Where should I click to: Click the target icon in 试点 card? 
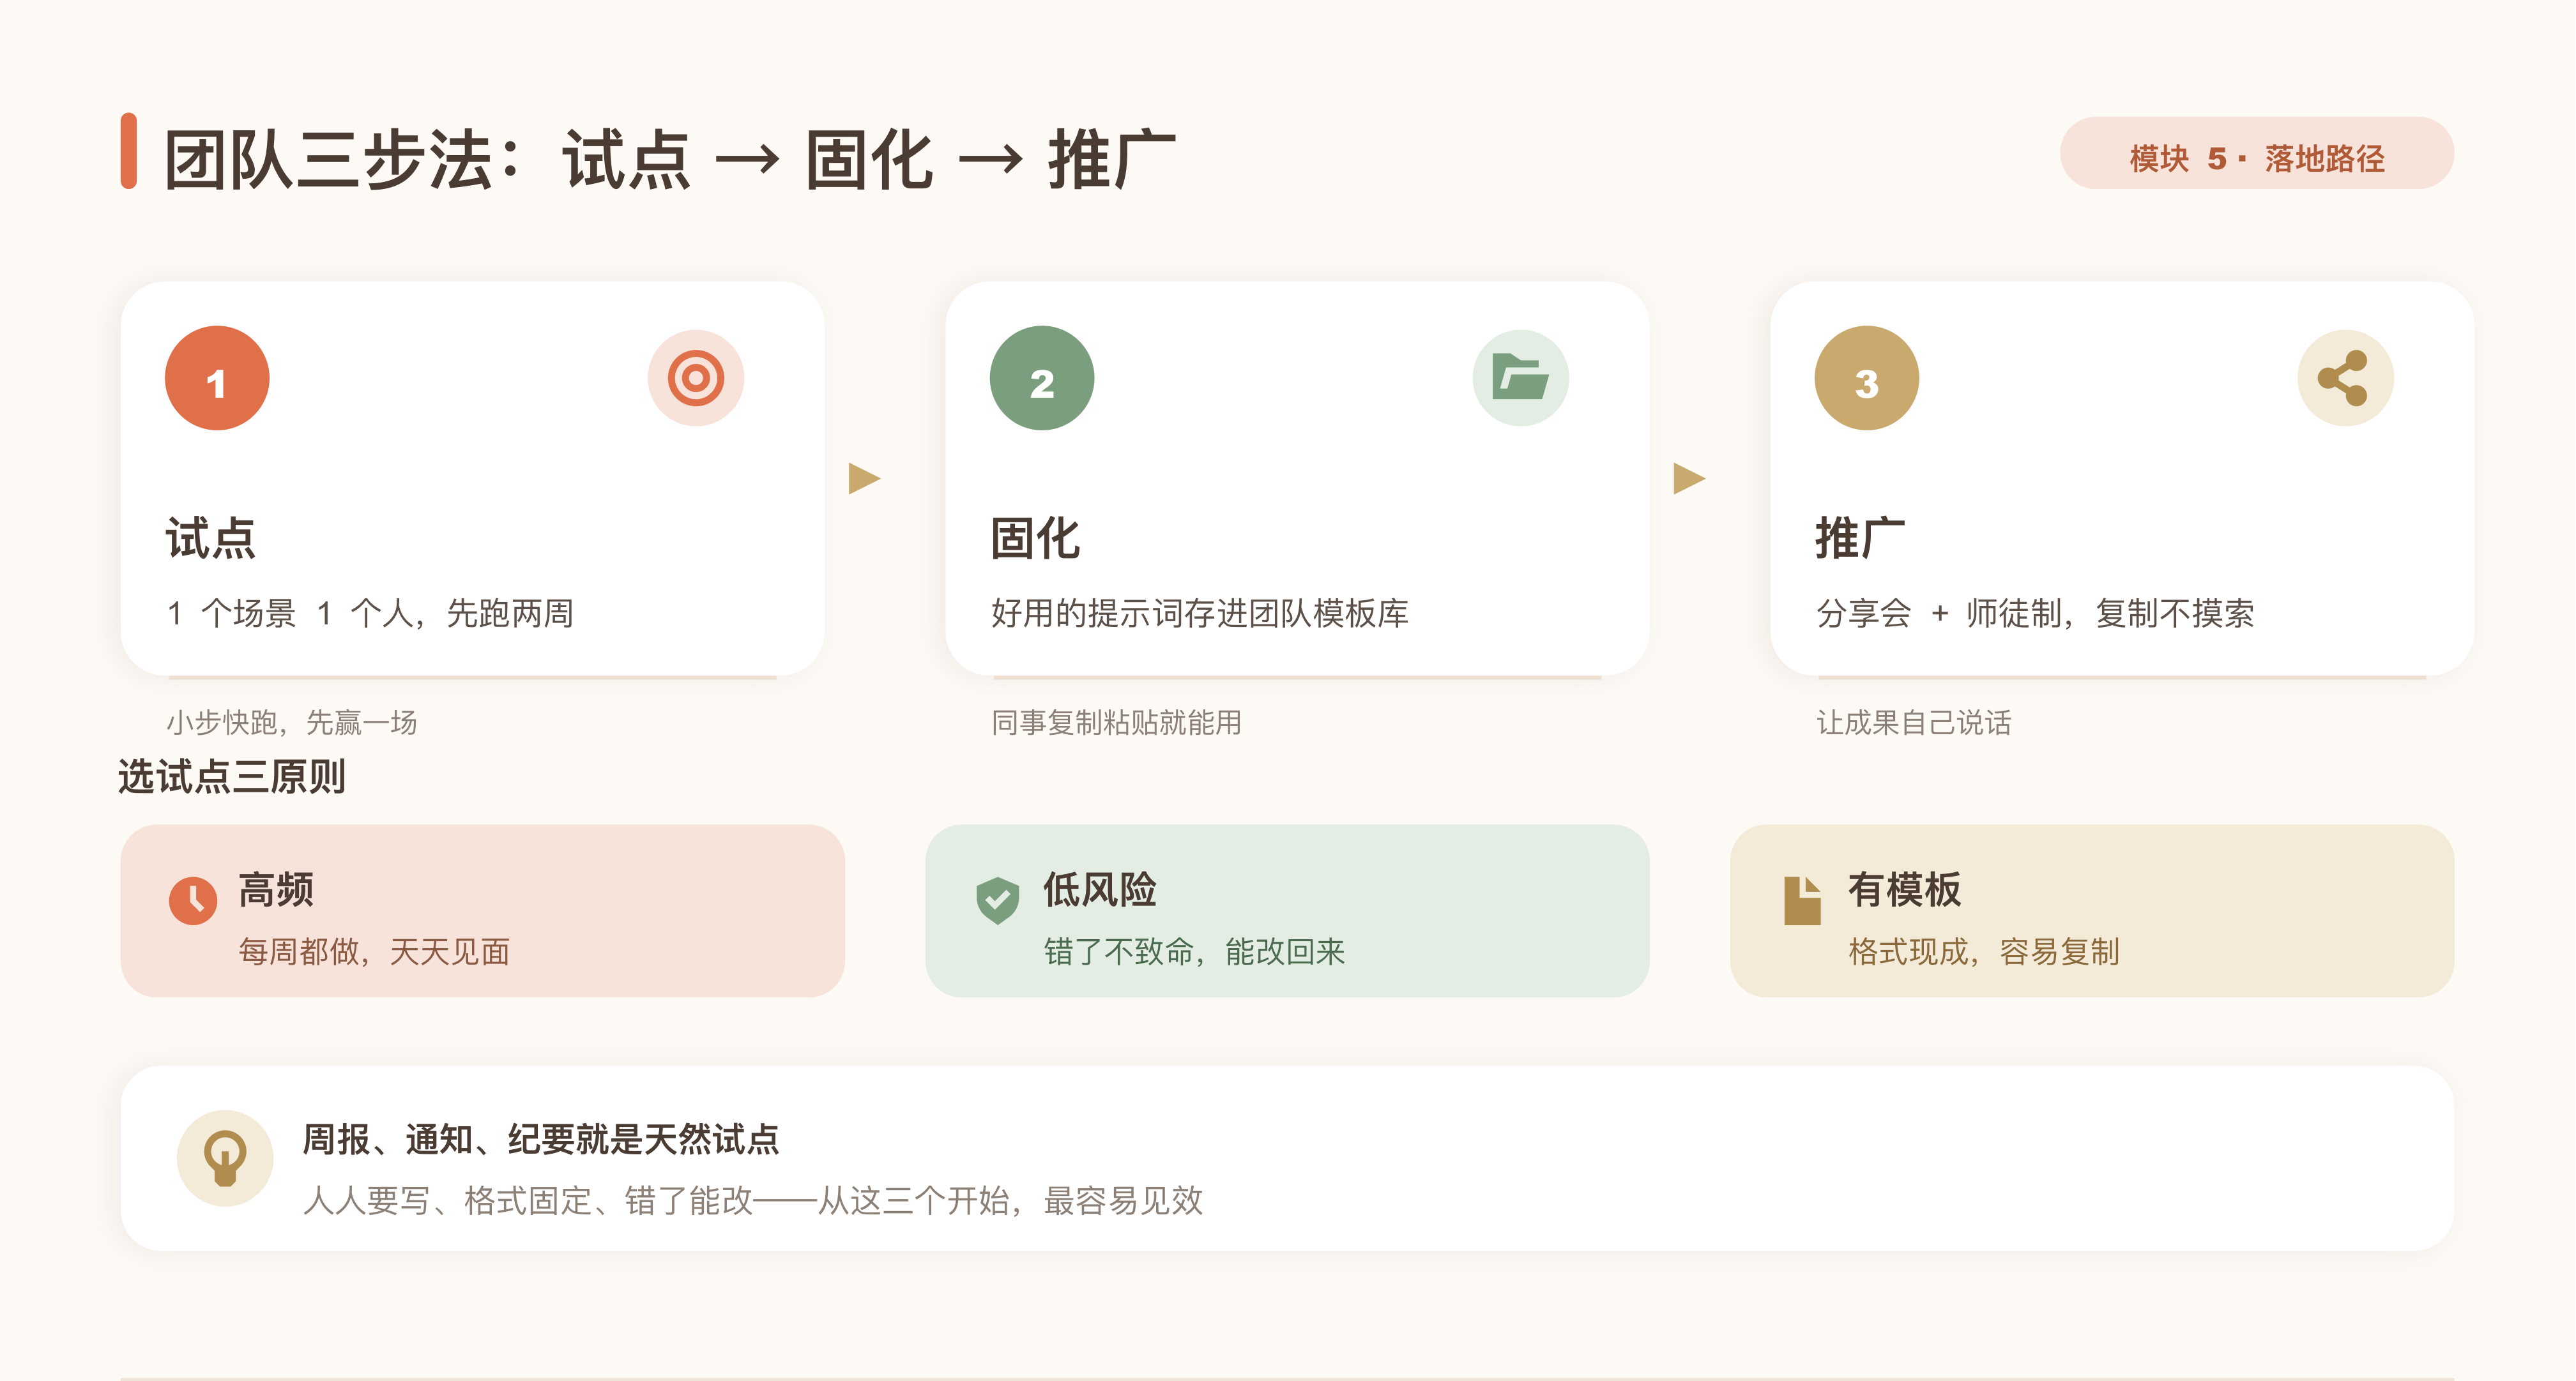pos(695,379)
